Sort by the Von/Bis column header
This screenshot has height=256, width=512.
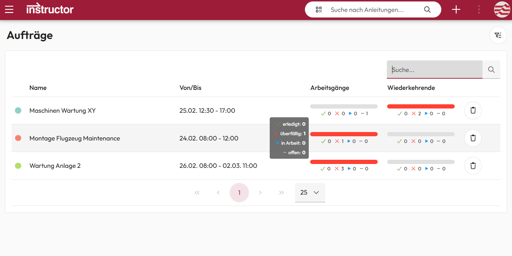[x=190, y=88]
